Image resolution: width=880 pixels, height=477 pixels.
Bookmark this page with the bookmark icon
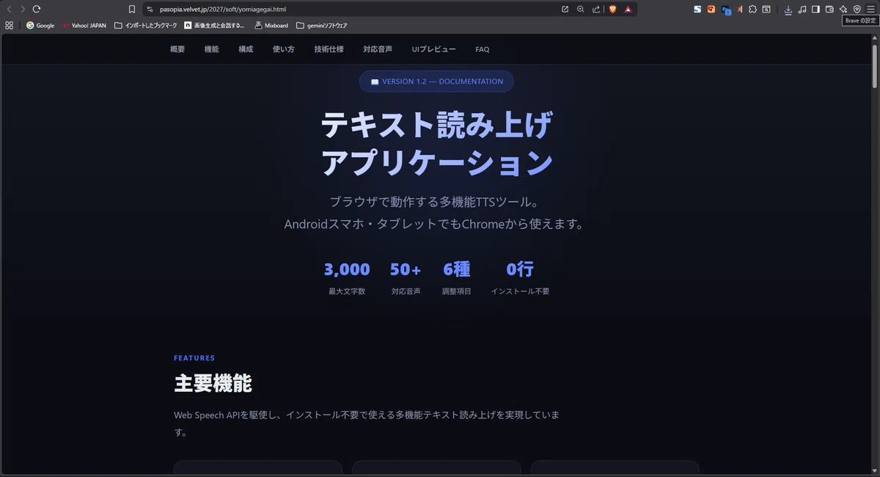(132, 9)
